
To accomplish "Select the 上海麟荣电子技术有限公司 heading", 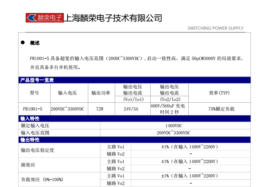I will coord(113,18).
